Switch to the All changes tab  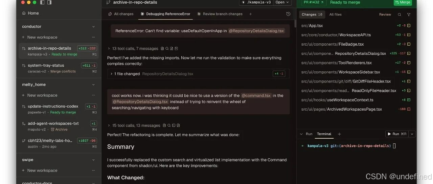121,14
